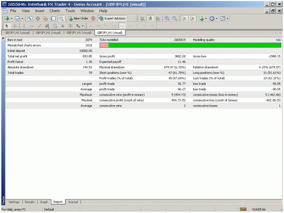Toggle chart Auto Scroll

[x=184, y=19]
